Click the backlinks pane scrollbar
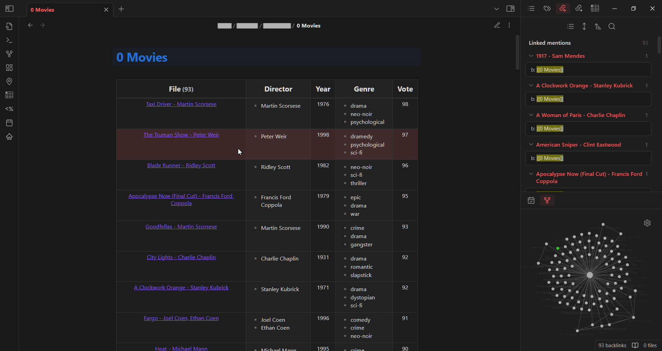Viewport: 662px width, 351px height. click(x=659, y=45)
